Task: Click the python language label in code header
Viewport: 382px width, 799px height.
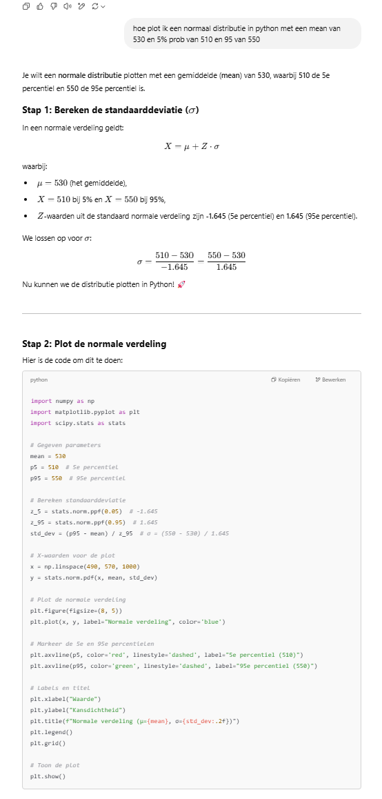Action: [39, 379]
